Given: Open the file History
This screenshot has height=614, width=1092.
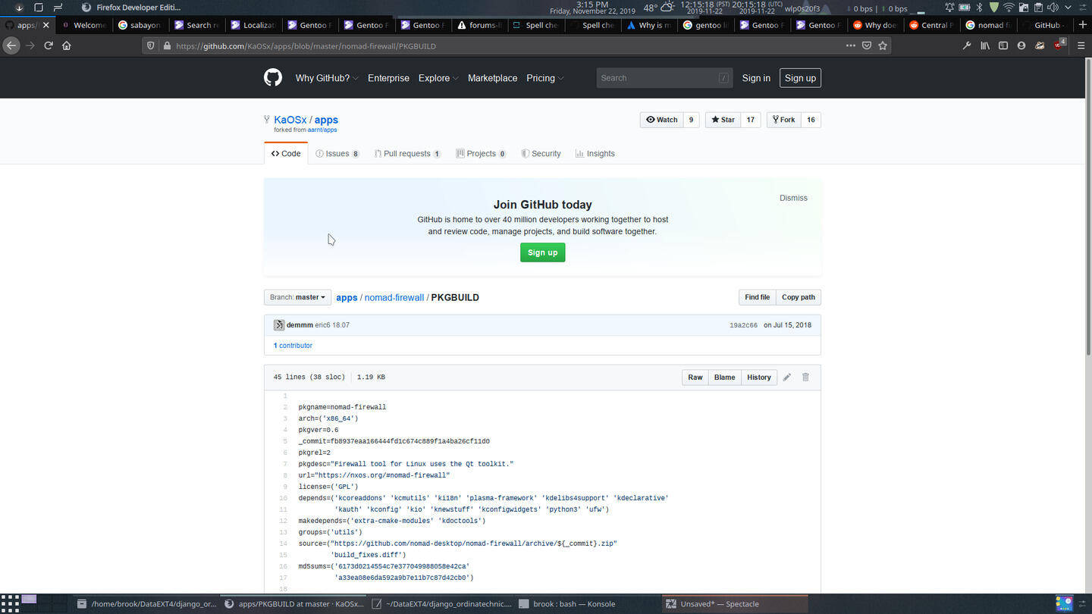Looking at the screenshot, I should [758, 377].
